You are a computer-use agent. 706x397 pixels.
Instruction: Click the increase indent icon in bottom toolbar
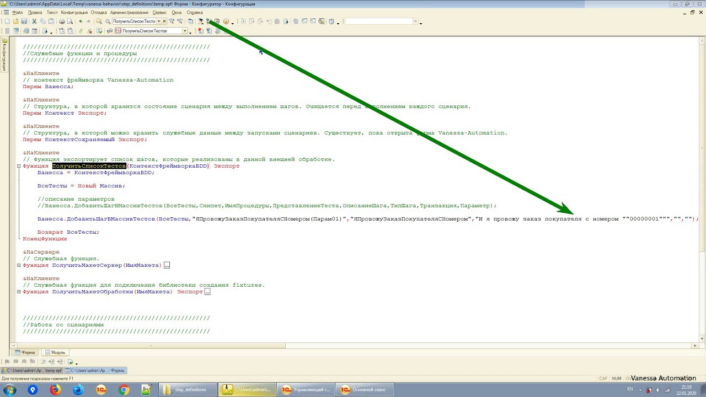point(51,362)
